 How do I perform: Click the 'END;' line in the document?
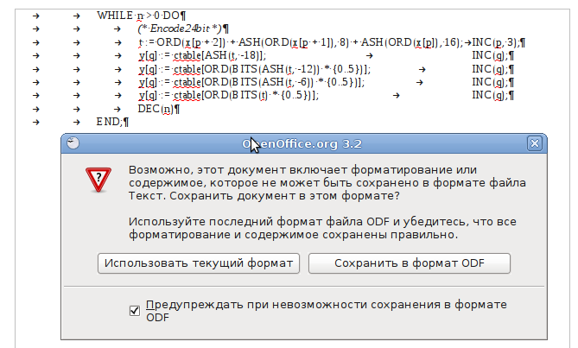tap(111, 122)
